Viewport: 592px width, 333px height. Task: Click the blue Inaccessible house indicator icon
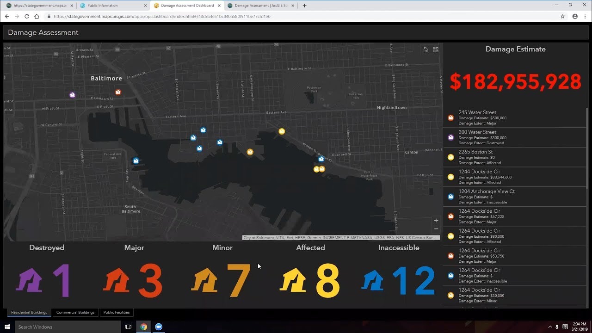tap(373, 280)
